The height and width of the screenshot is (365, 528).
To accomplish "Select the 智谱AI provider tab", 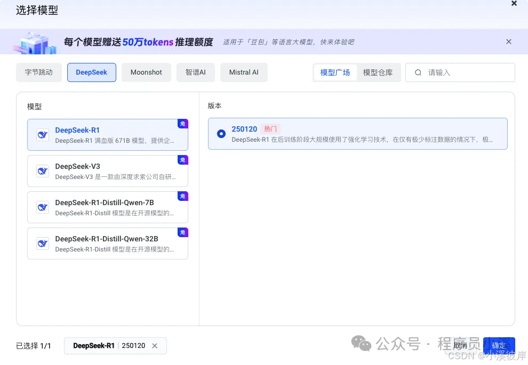I will (195, 72).
